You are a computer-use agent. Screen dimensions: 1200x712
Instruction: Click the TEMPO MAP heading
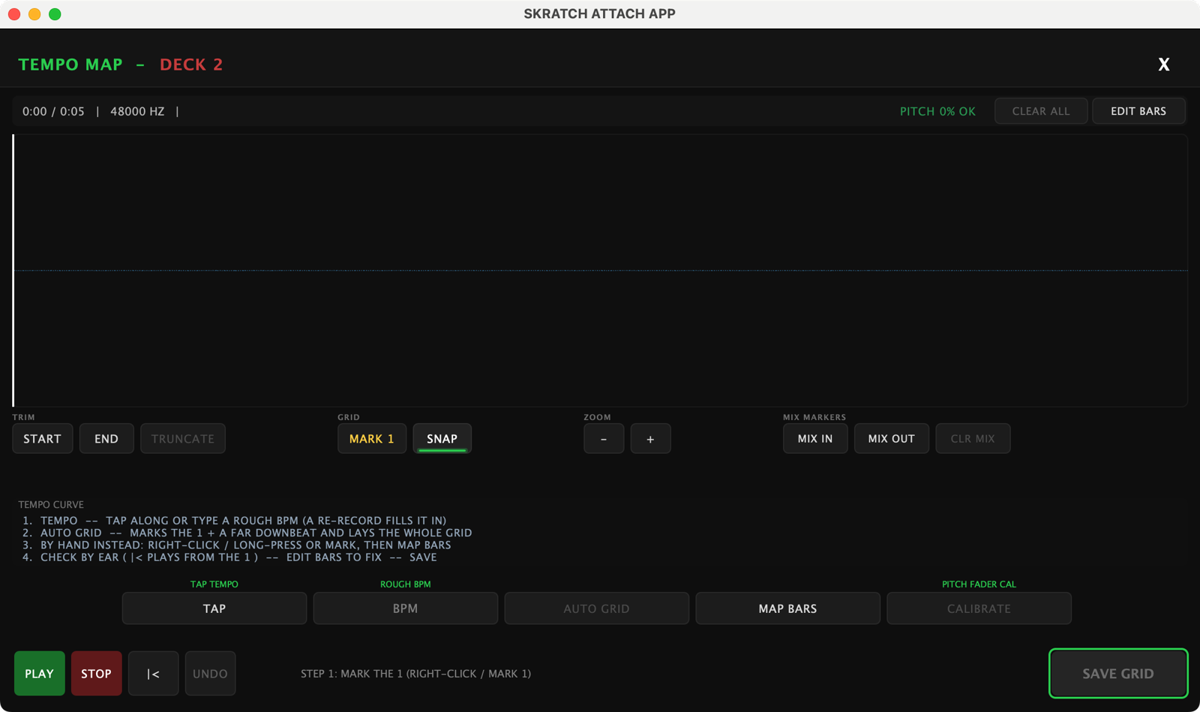coord(70,65)
